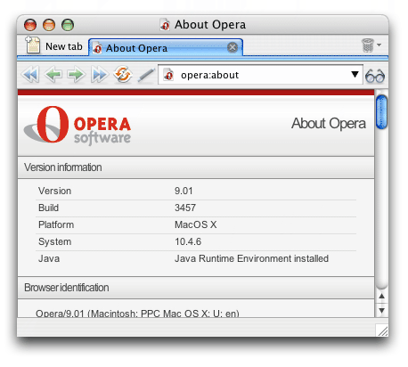This screenshot has height=367, width=408.
Task: Expand the trash can dropdown arrow
Action: [x=379, y=45]
